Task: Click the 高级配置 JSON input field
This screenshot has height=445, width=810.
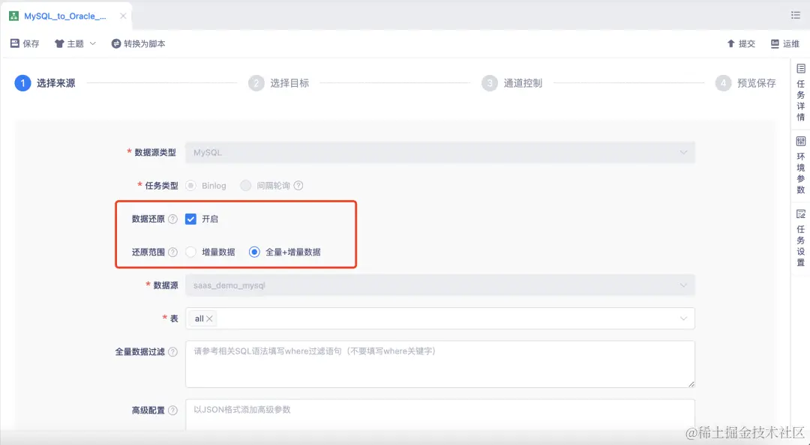Action: (440, 414)
